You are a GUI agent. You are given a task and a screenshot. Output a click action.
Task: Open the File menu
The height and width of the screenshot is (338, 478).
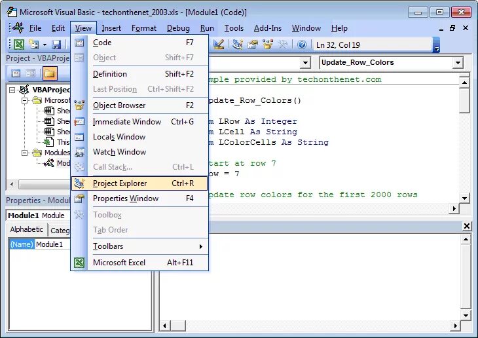pos(35,28)
